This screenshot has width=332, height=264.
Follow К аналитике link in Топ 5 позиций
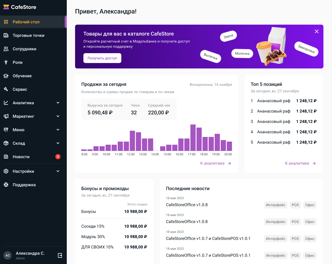click(300, 163)
